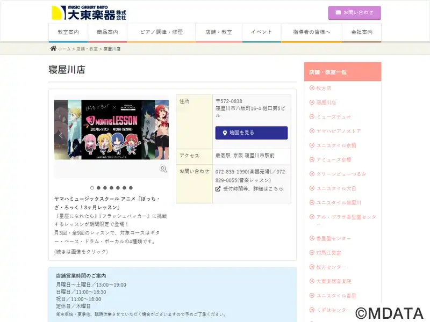Image resolution: width=430 pixels, height=322 pixels.
Task: Click arrow icon next to 枚方店
Action: click(312, 88)
